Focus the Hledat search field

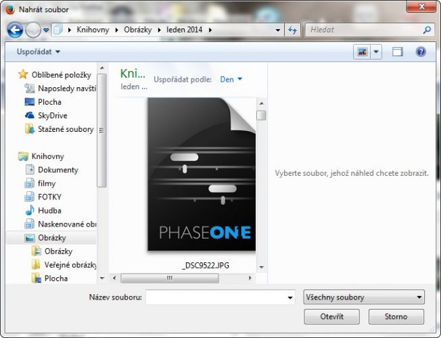coord(364,30)
